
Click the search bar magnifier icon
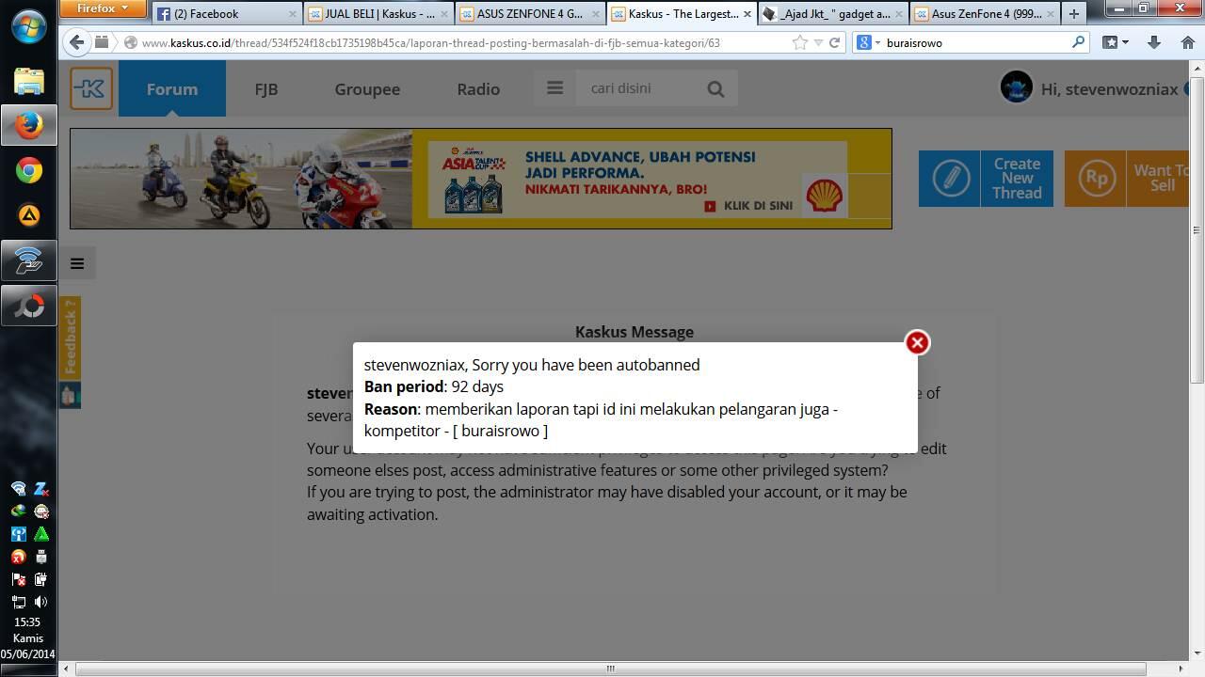pos(1078,42)
